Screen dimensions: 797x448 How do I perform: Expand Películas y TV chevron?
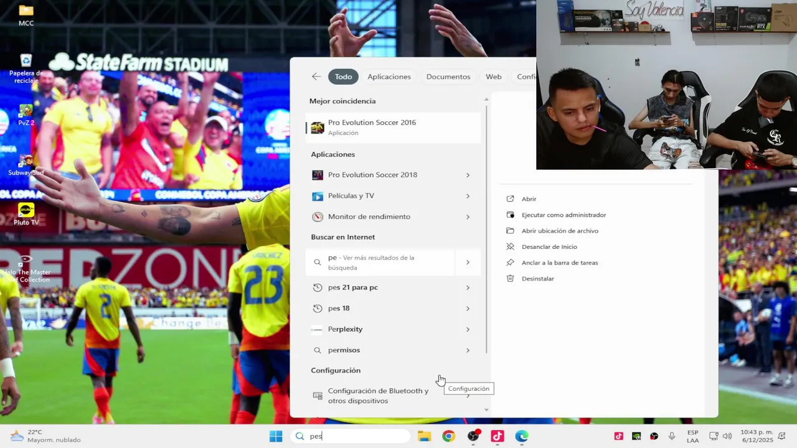point(468,196)
